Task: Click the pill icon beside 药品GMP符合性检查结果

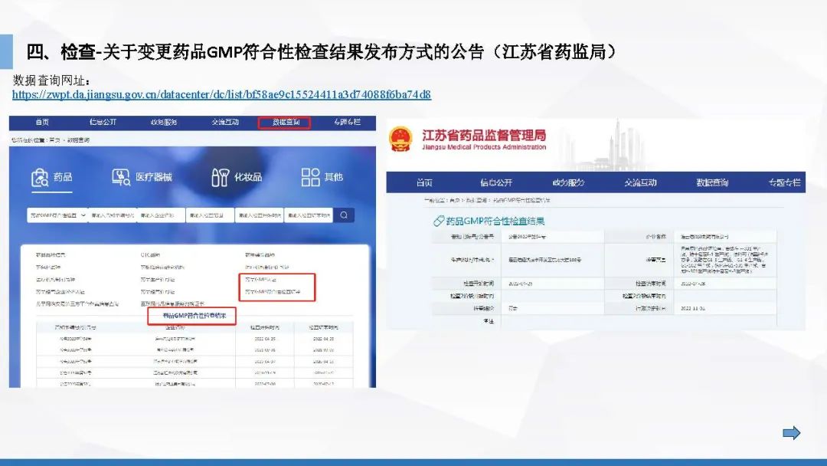Action: [x=439, y=221]
